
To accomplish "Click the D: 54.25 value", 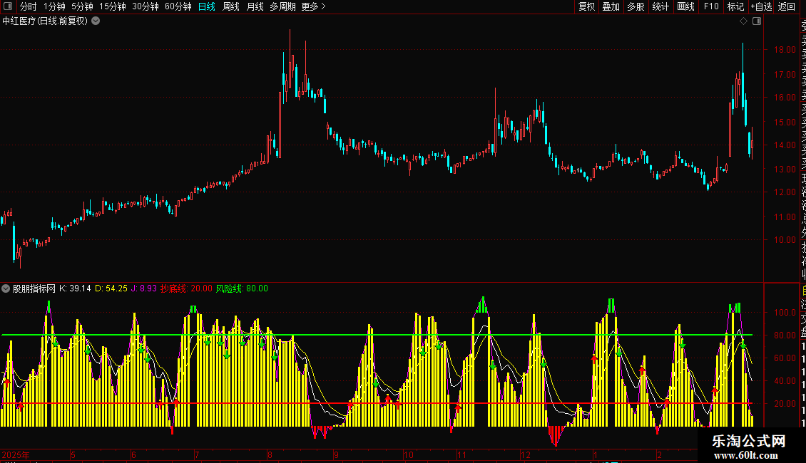I will pyautogui.click(x=111, y=288).
